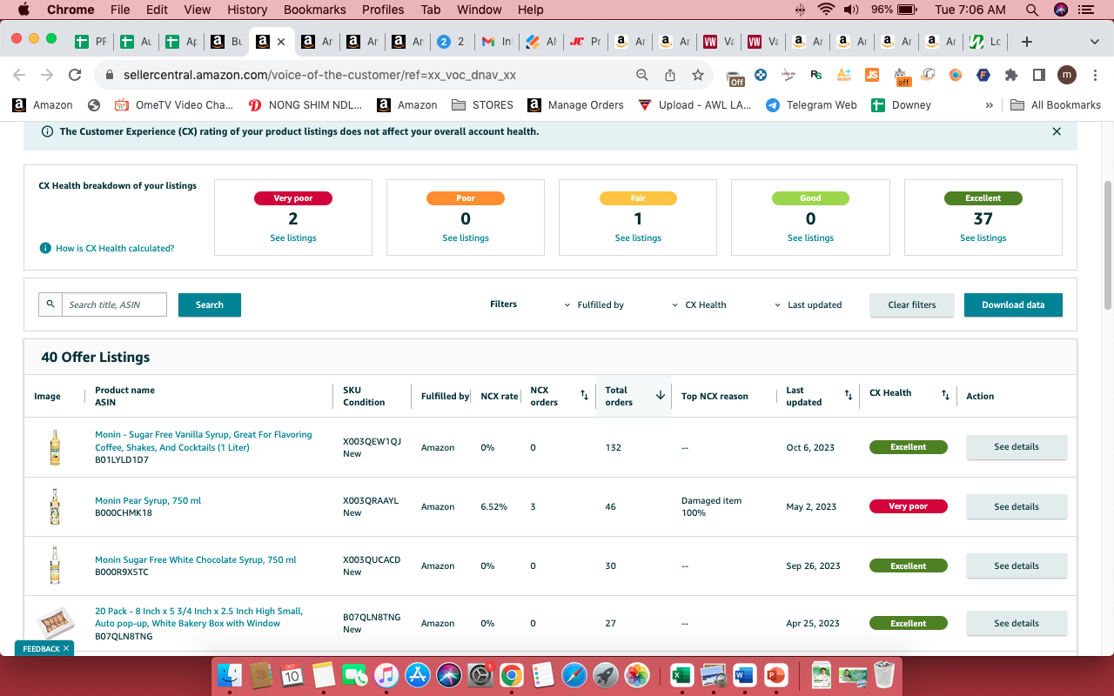Image resolution: width=1114 pixels, height=696 pixels.
Task: Show hidden bookmarks with the overflow chevron
Action: 989,105
